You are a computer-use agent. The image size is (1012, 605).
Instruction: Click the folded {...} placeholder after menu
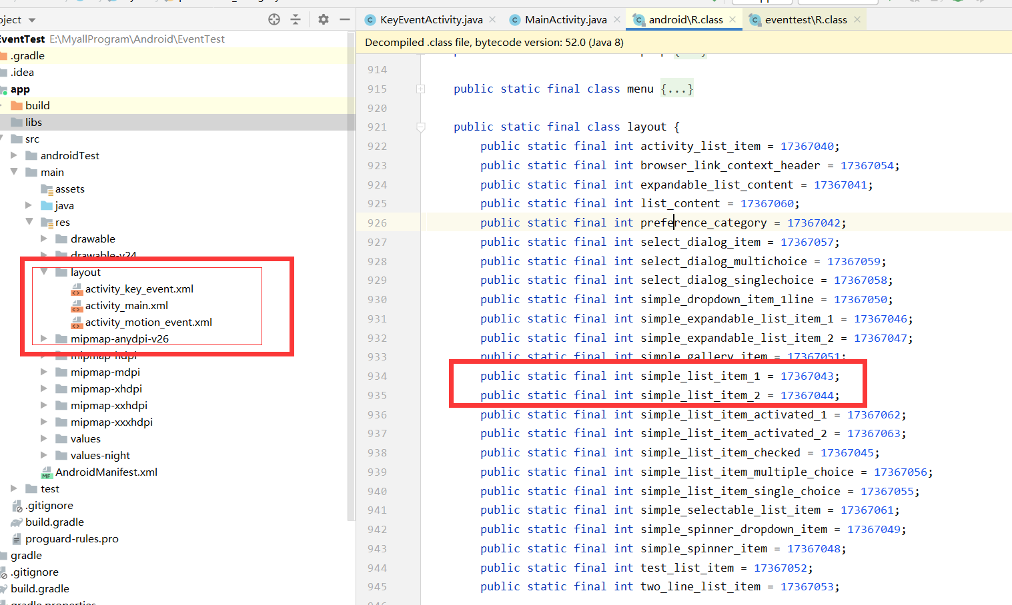(x=677, y=89)
